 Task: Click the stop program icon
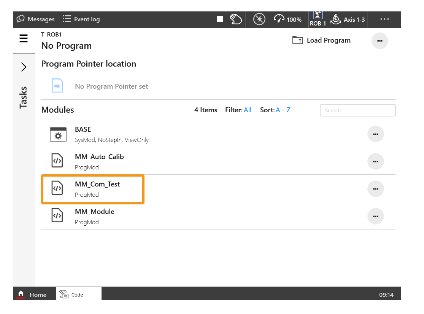pyautogui.click(x=220, y=19)
